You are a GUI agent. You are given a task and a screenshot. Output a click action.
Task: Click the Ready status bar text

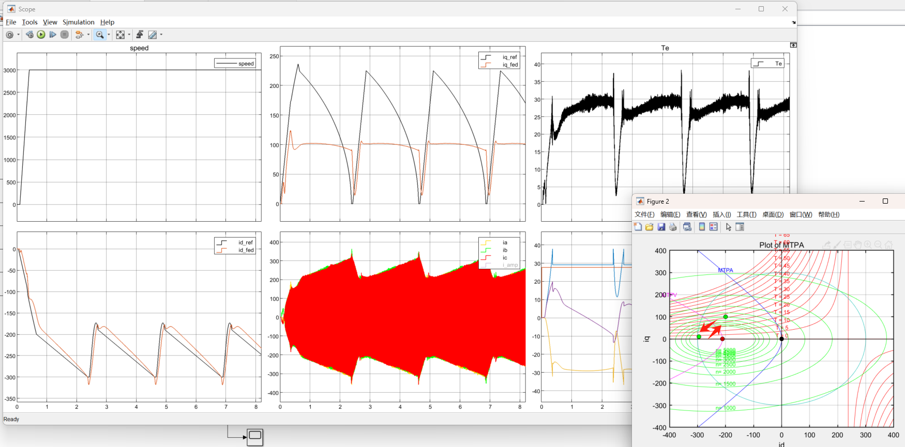(x=11, y=419)
